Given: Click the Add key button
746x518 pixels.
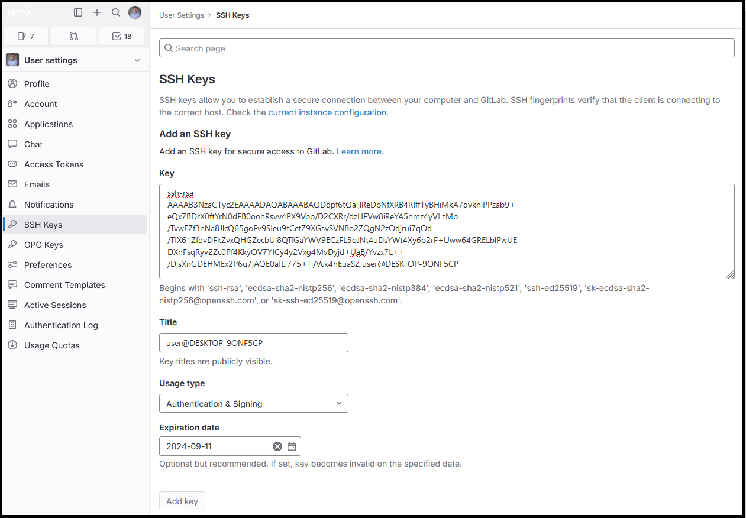Looking at the screenshot, I should click(182, 501).
